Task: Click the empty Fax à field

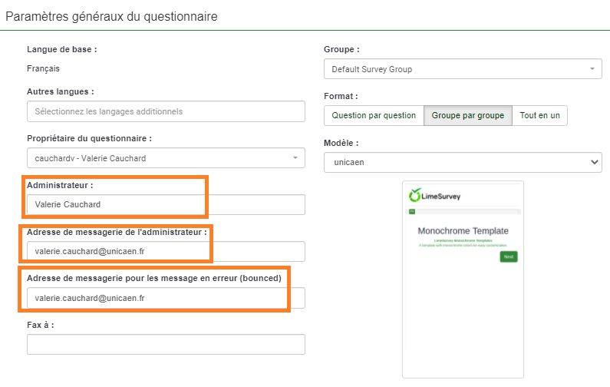Action: tap(166, 345)
